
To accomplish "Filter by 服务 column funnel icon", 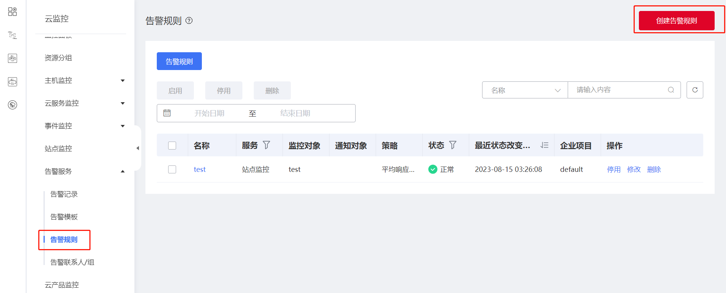I will tap(267, 145).
